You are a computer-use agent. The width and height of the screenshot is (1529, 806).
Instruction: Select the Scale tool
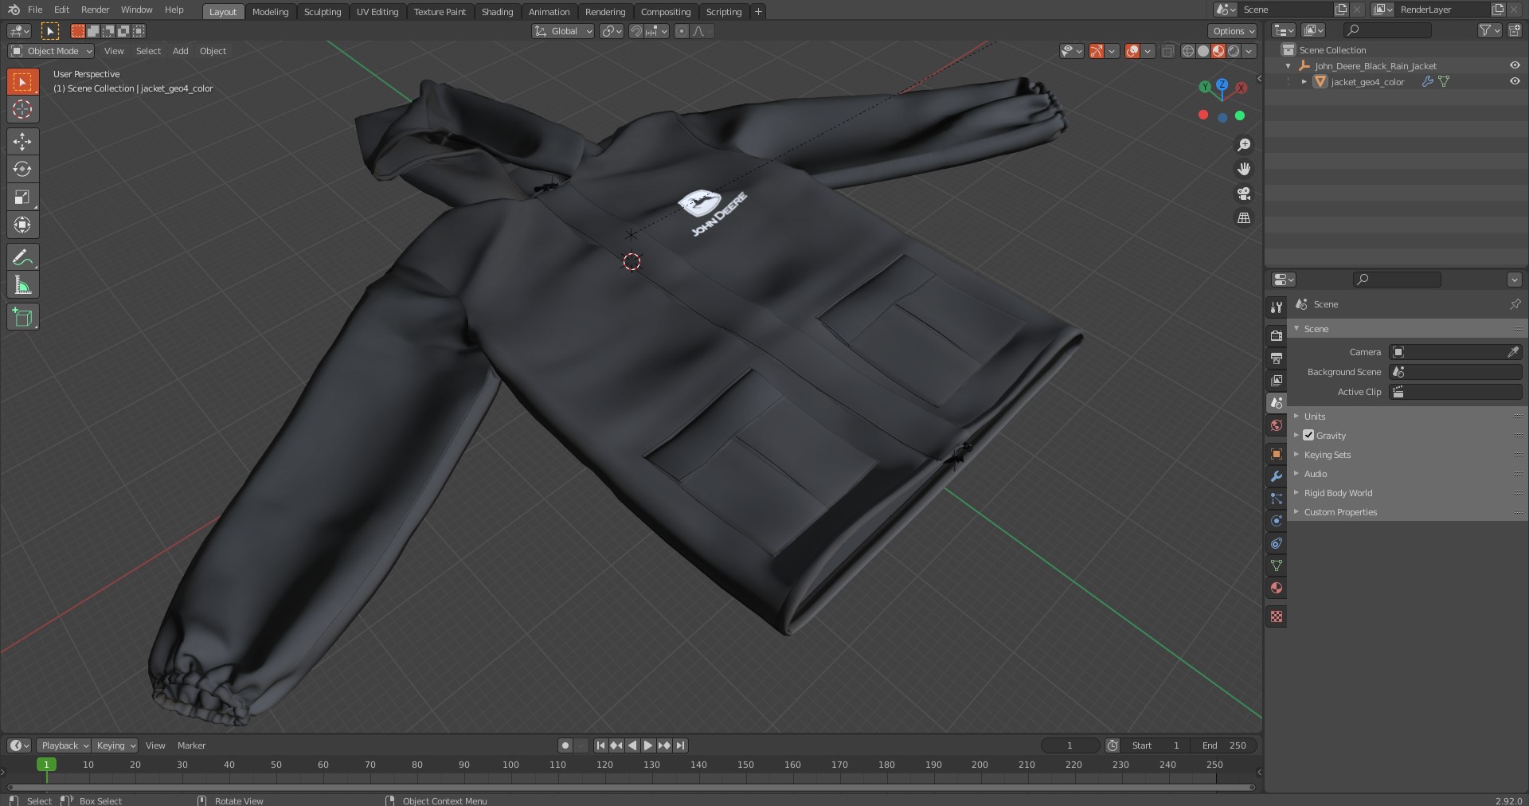coord(22,197)
